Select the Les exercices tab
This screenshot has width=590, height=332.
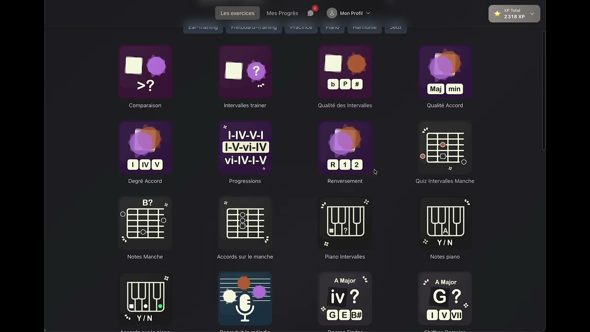[x=237, y=13]
